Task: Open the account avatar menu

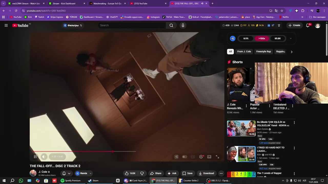Action: point(317,25)
